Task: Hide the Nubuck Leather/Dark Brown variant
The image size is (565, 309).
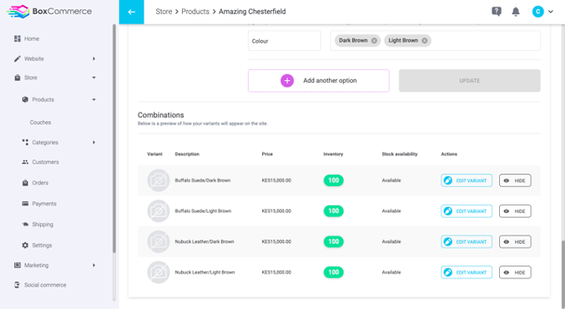Action: click(515, 241)
